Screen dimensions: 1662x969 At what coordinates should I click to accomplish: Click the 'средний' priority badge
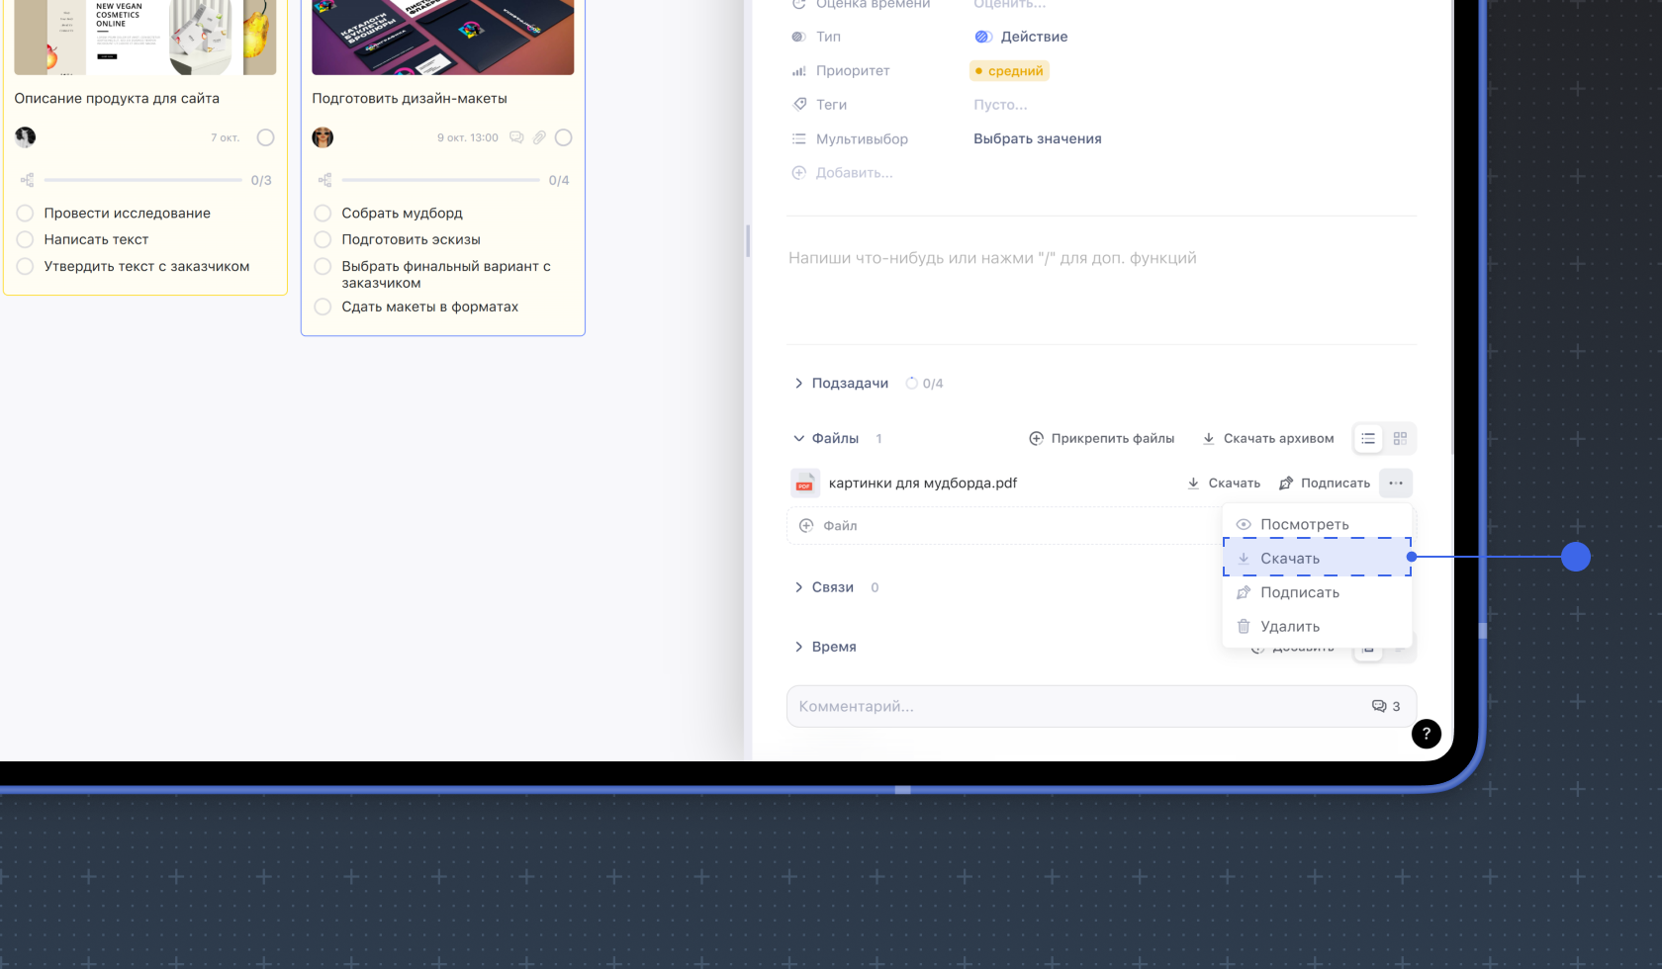pos(1009,71)
